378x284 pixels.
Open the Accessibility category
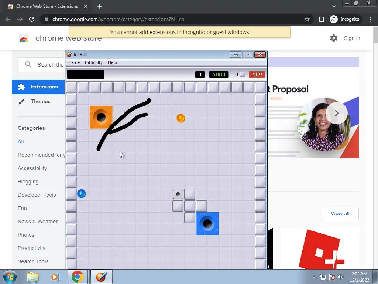[x=32, y=168]
